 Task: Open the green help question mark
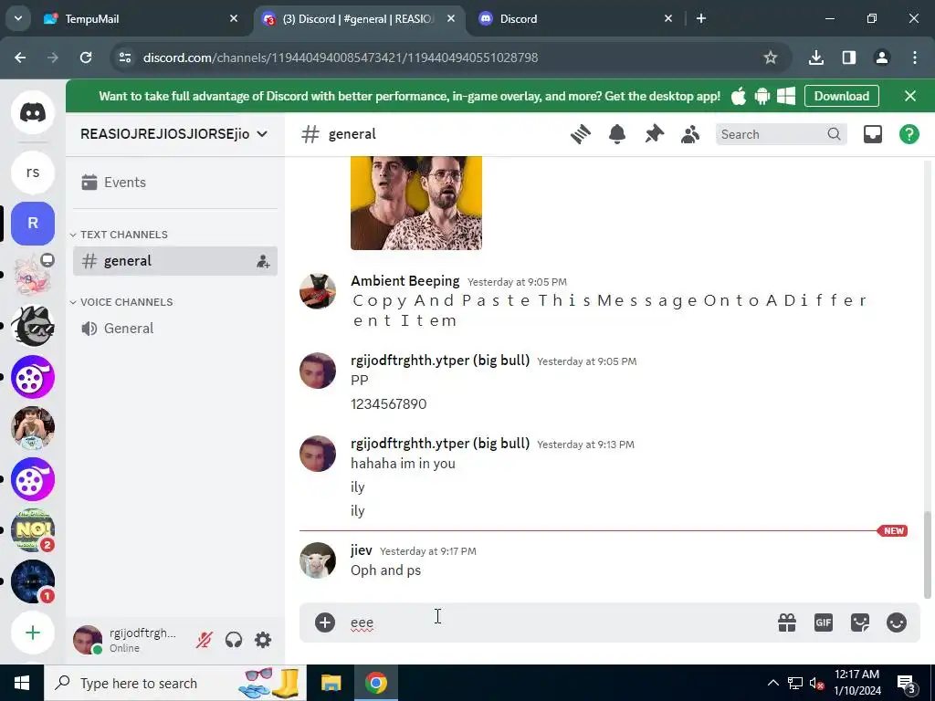(909, 134)
